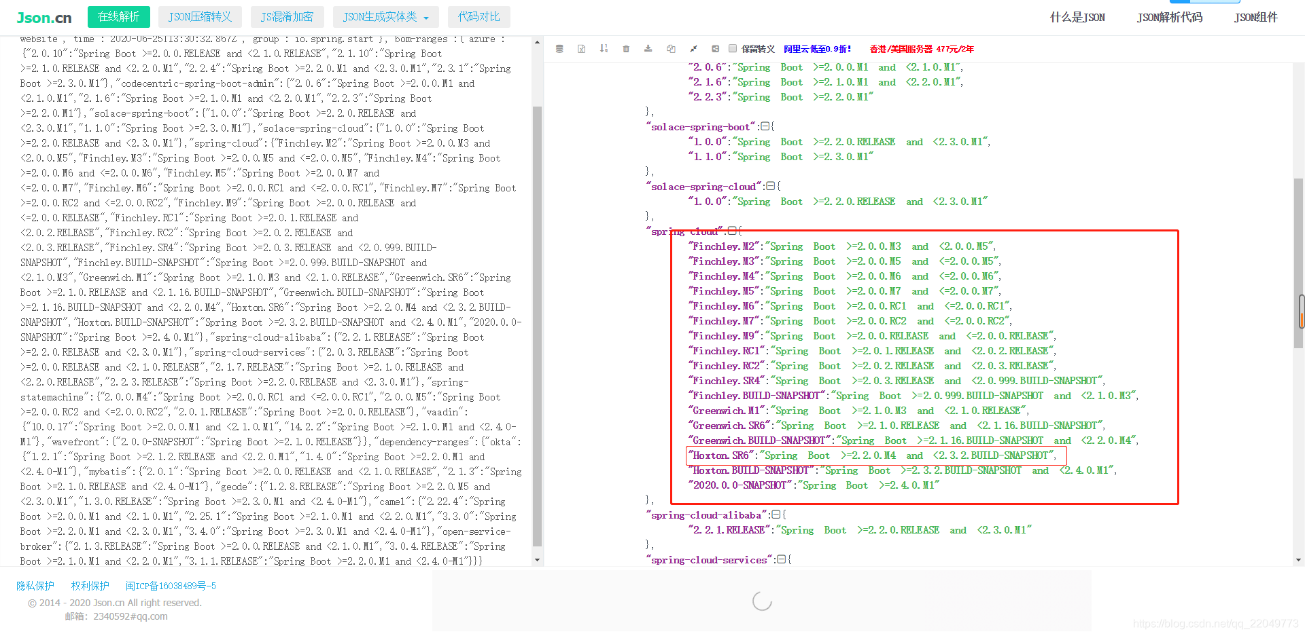Click the share icon in toolbar
The width and height of the screenshot is (1305, 636).
click(x=715, y=49)
